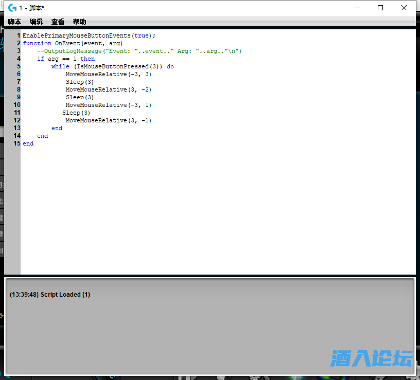Click line number 15 in the gutter
420x380 pixels.
point(17,144)
